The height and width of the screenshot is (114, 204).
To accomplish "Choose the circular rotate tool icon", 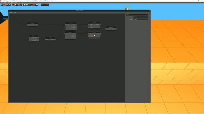I will point(7,5).
